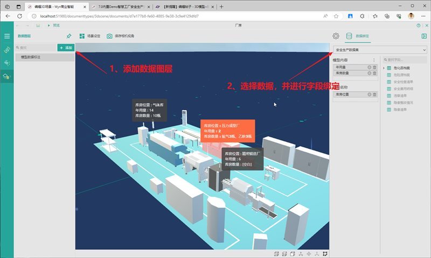Select the second teal sidebar scene icon
The image size is (431, 258).
[x=7, y=49]
